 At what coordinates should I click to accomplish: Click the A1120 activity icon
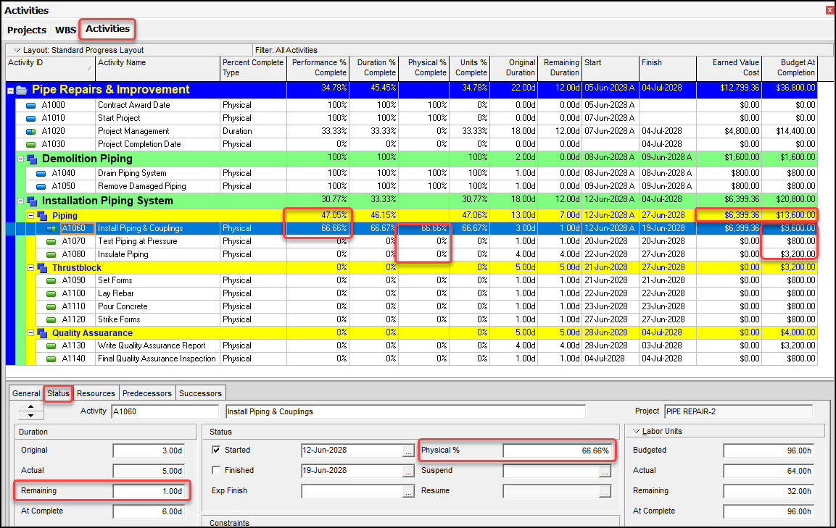tap(51, 319)
